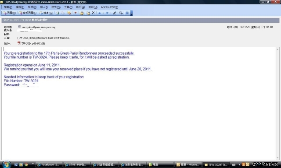The width and height of the screenshot is (281, 168).
Task: Click the Find/Translate icon in toolbar
Action: click(x=121, y=13)
